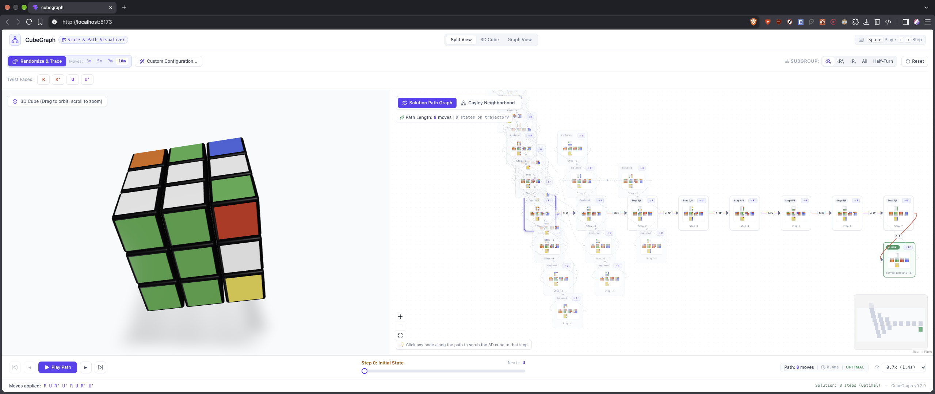Click the fit view icon
Viewport: 935px width, 394px height.
[400, 335]
